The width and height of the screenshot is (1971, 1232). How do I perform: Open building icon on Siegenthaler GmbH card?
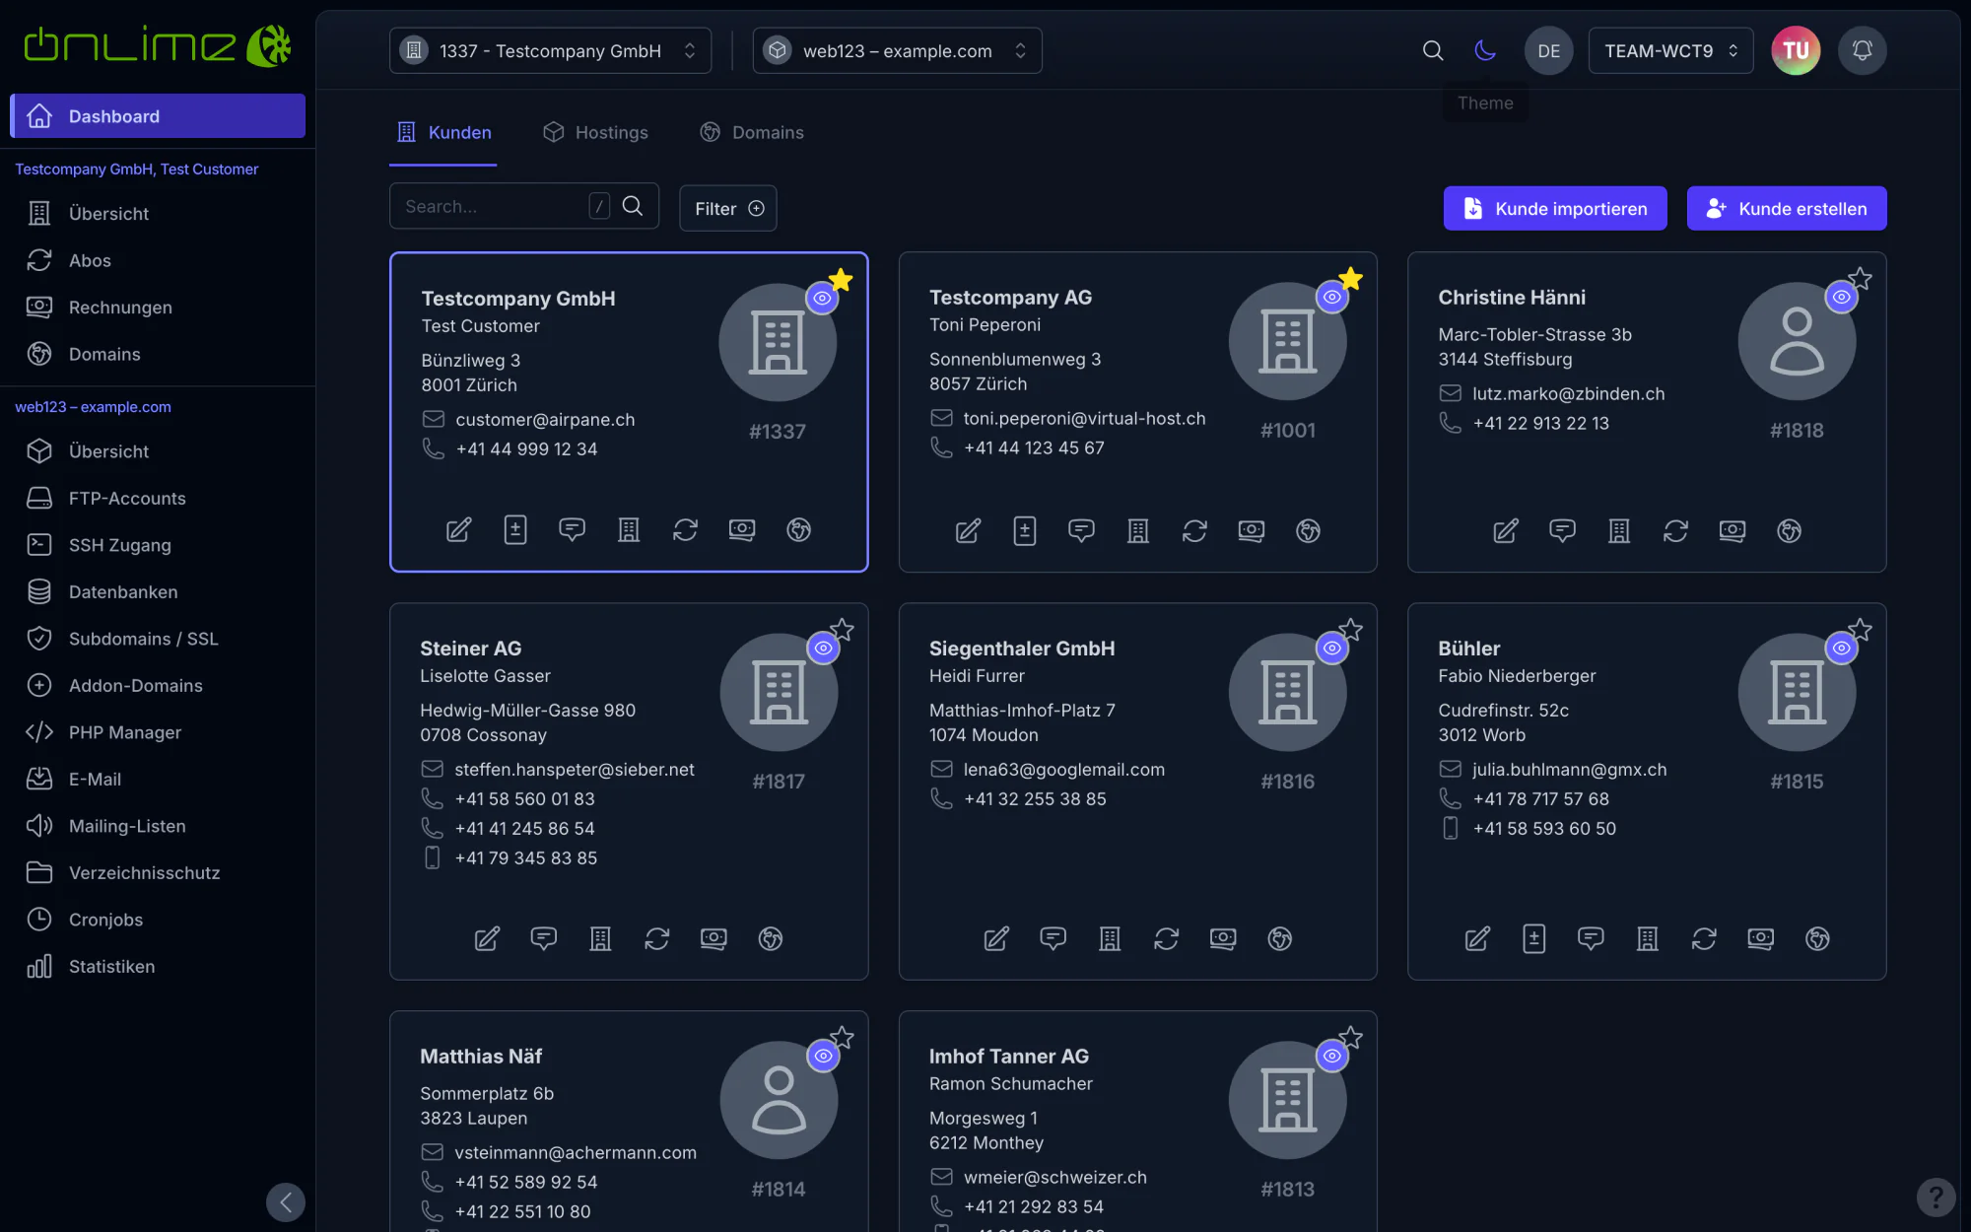tap(1110, 939)
